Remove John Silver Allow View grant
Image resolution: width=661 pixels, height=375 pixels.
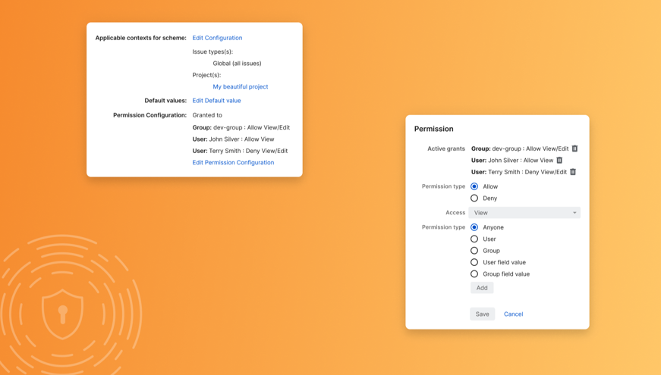[559, 161]
